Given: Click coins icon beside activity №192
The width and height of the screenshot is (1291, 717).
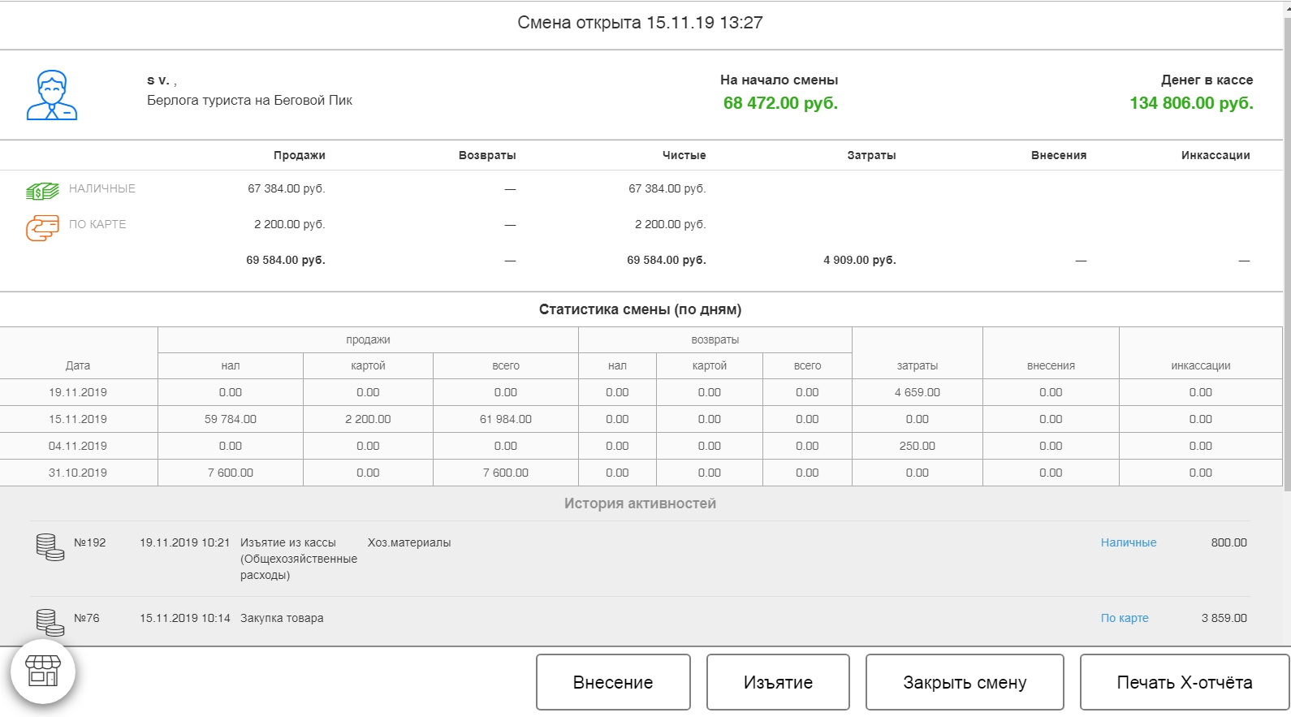Looking at the screenshot, I should [50, 547].
